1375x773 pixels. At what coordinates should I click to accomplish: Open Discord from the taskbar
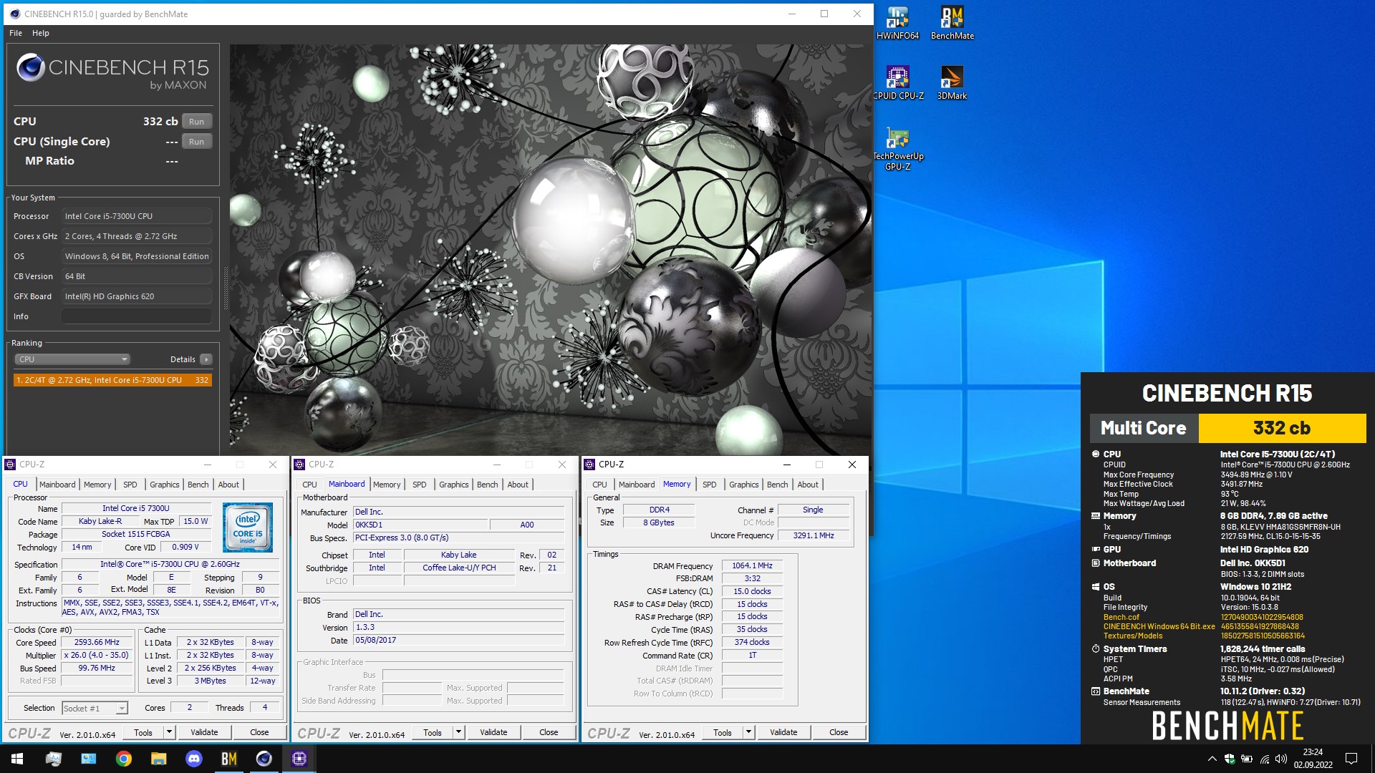click(x=194, y=759)
